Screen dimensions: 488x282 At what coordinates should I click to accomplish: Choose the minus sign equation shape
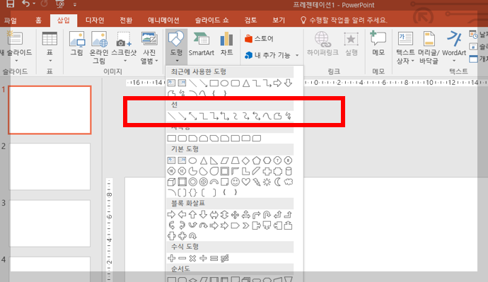182,258
